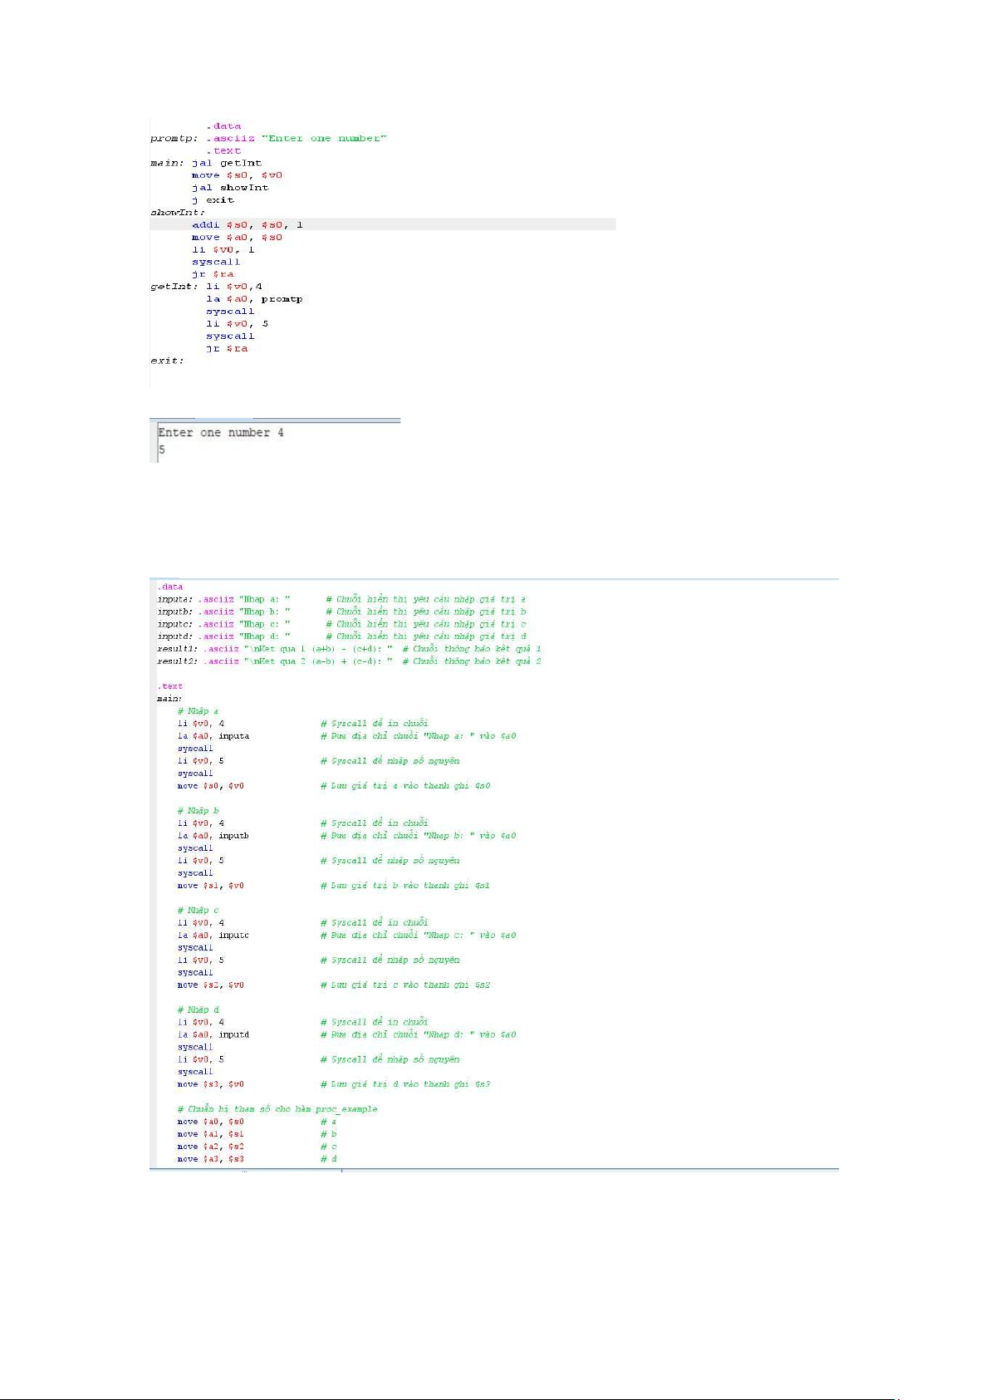Click the 'result2:' string definition line

coord(274,661)
